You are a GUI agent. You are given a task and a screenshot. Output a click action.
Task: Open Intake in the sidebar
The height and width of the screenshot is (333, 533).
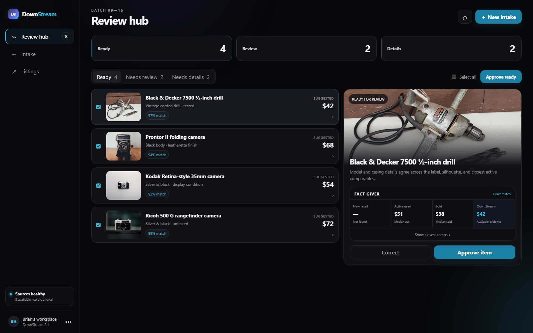(x=40, y=54)
